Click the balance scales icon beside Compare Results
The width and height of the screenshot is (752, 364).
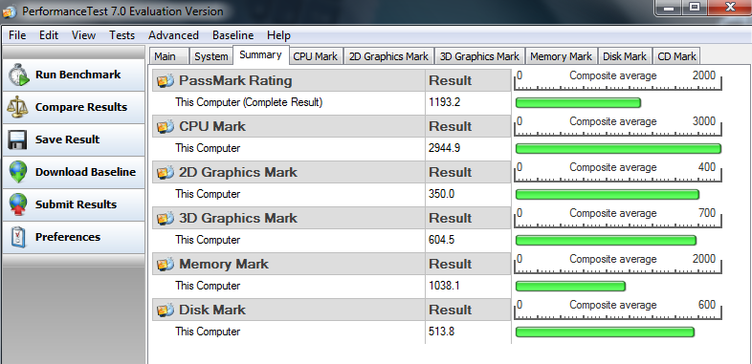[18, 107]
